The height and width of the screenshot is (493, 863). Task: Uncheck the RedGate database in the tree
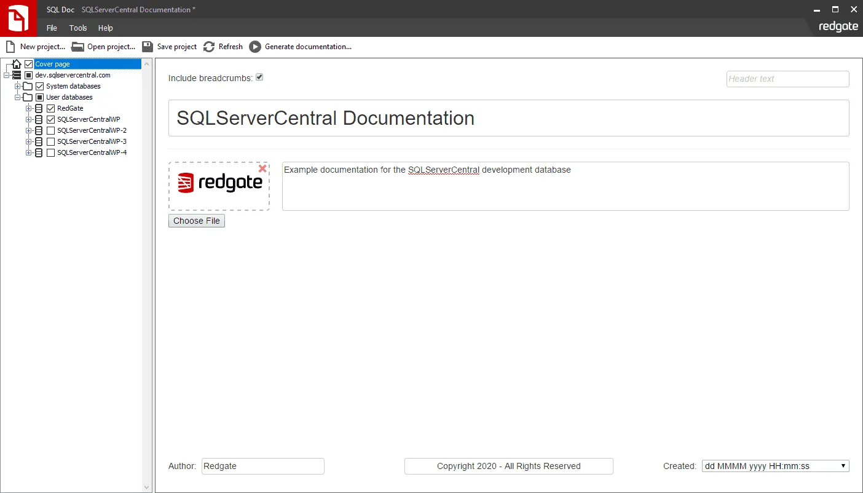click(50, 108)
